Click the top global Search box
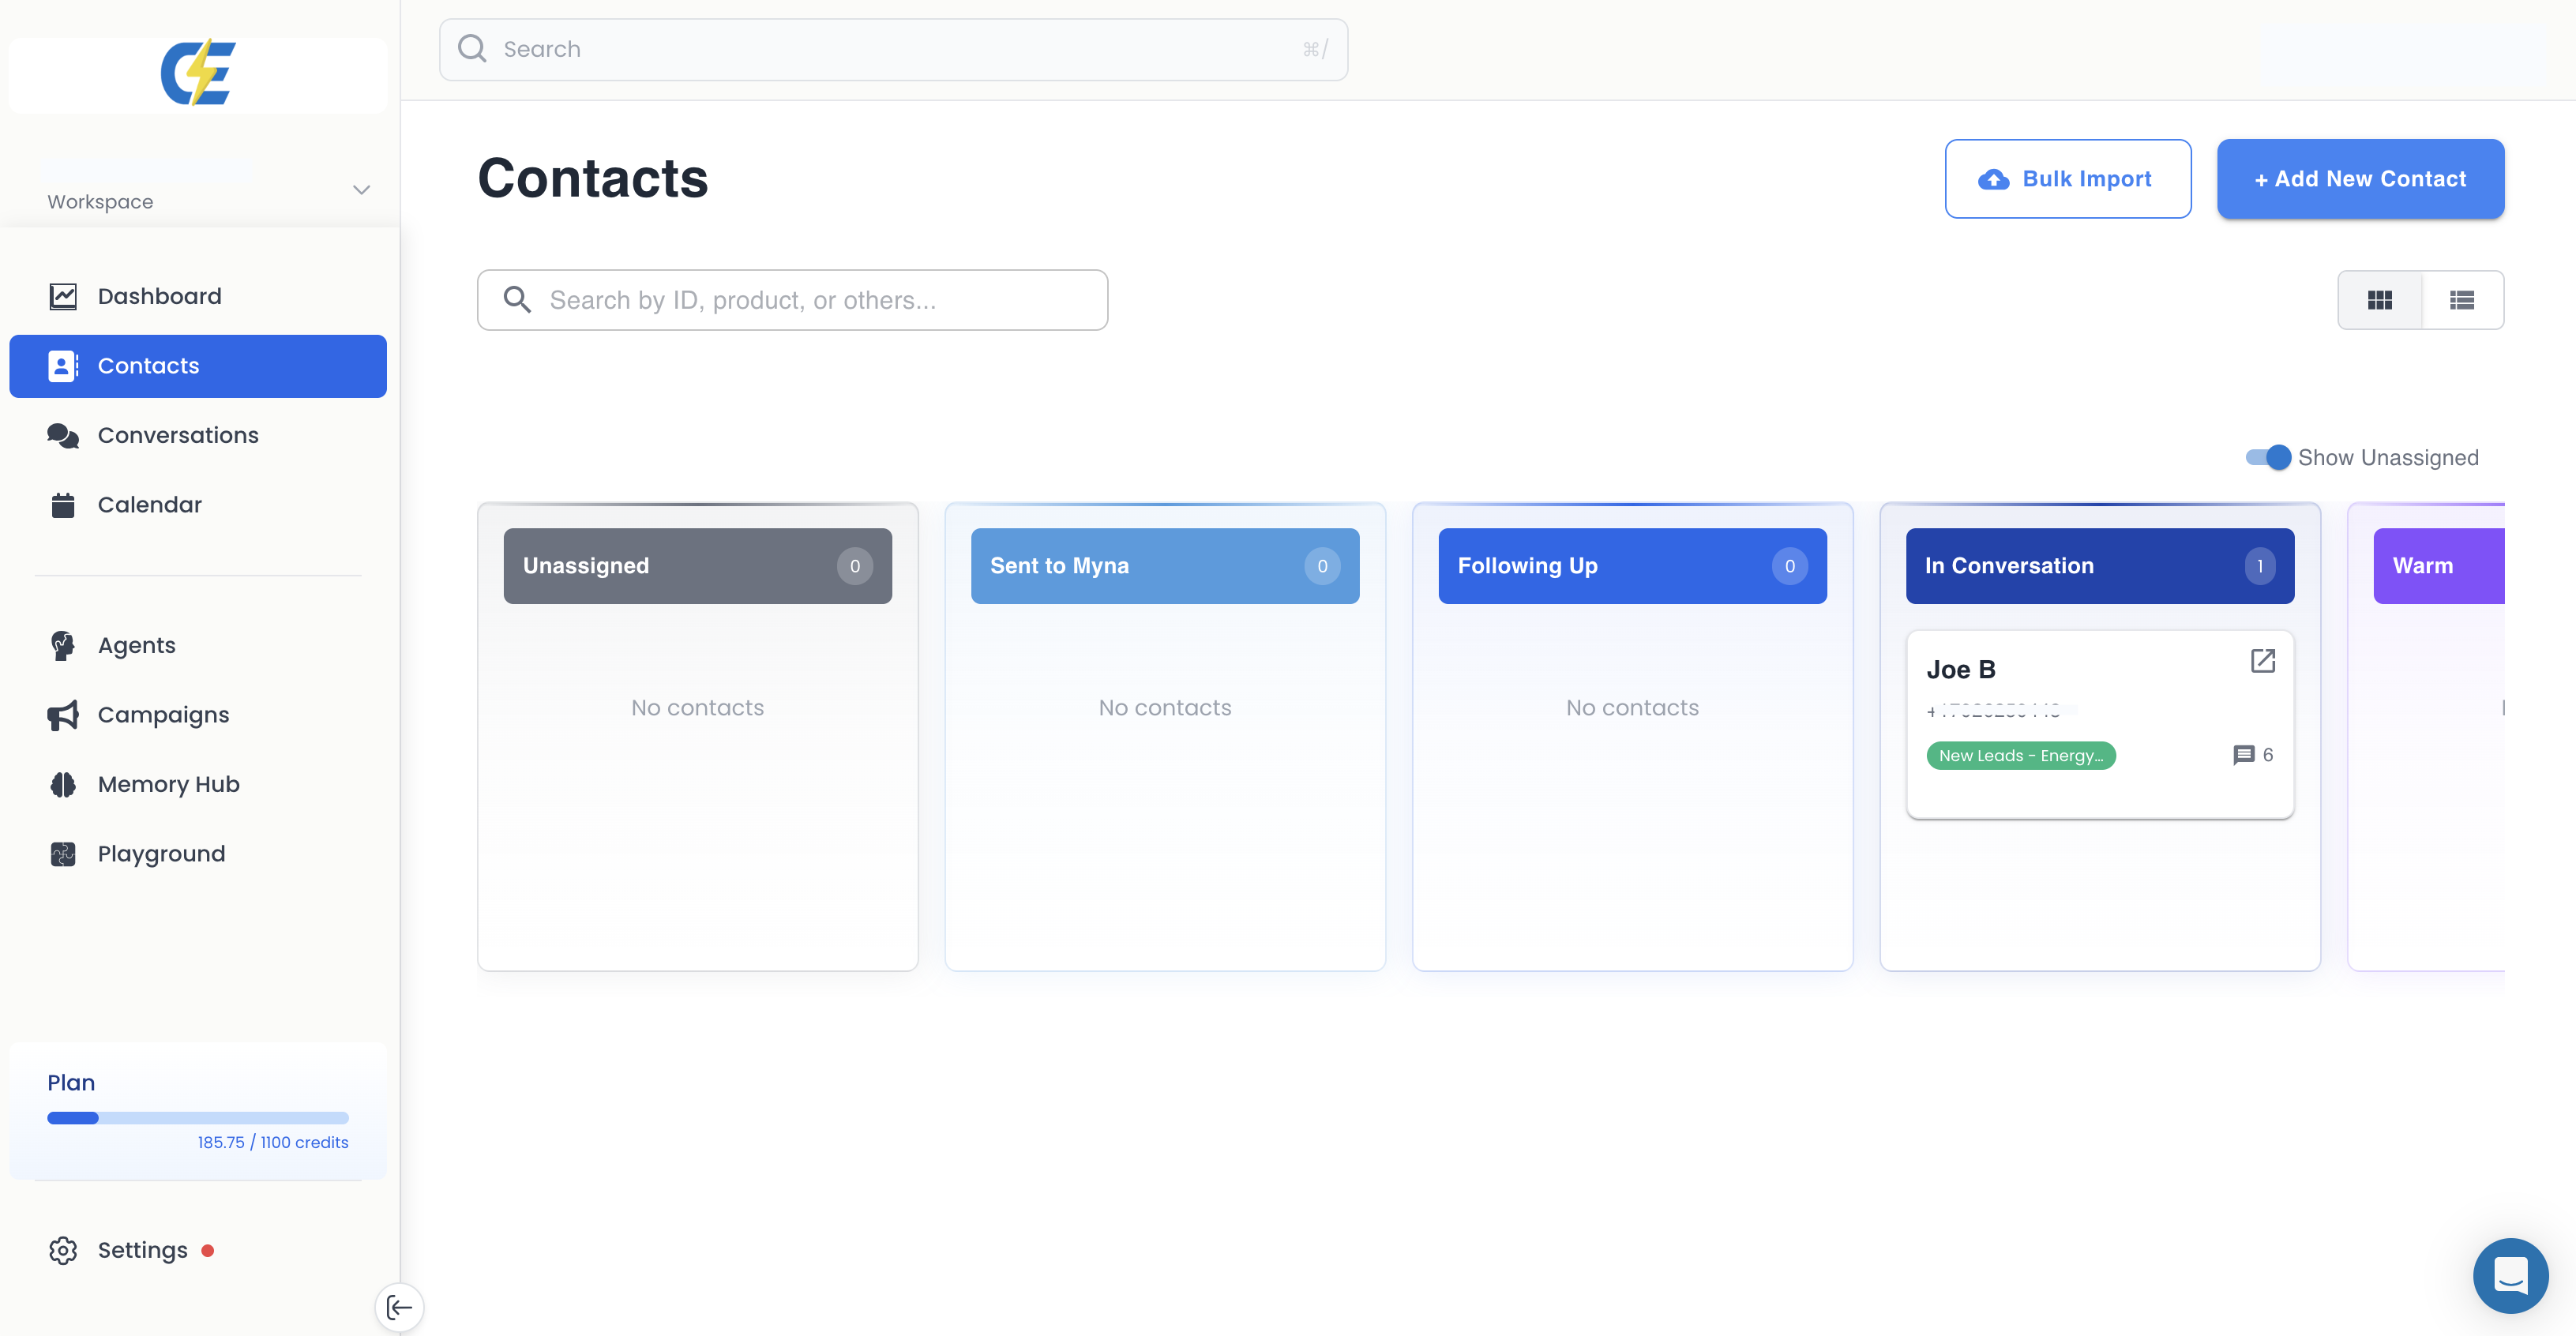 click(x=893, y=49)
